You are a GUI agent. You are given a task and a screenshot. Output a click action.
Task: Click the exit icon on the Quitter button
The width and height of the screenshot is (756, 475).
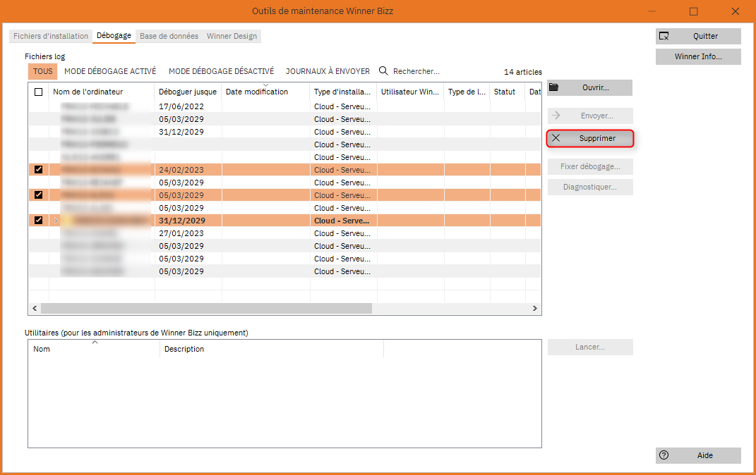click(x=664, y=36)
